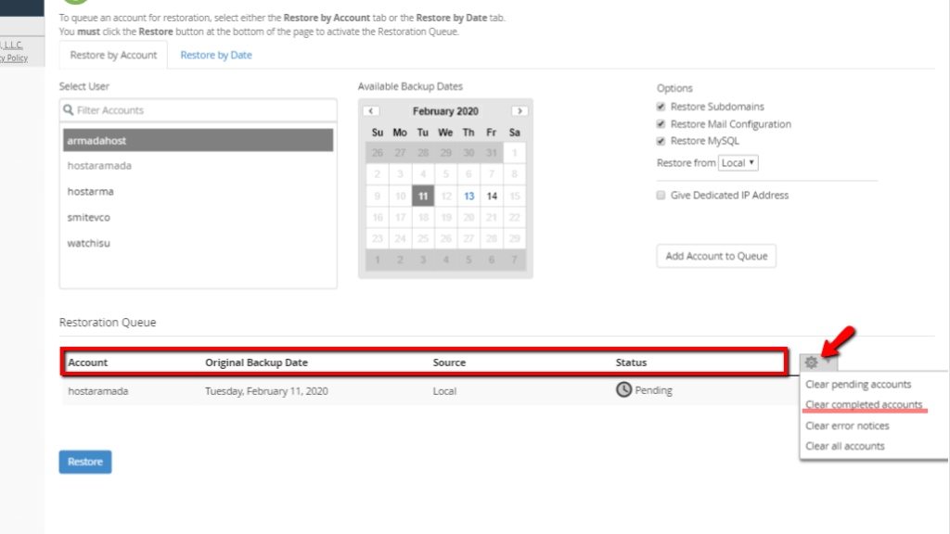Viewport: 950px width, 534px height.
Task: Enable Give Dedicated IP Address
Action: 661,195
